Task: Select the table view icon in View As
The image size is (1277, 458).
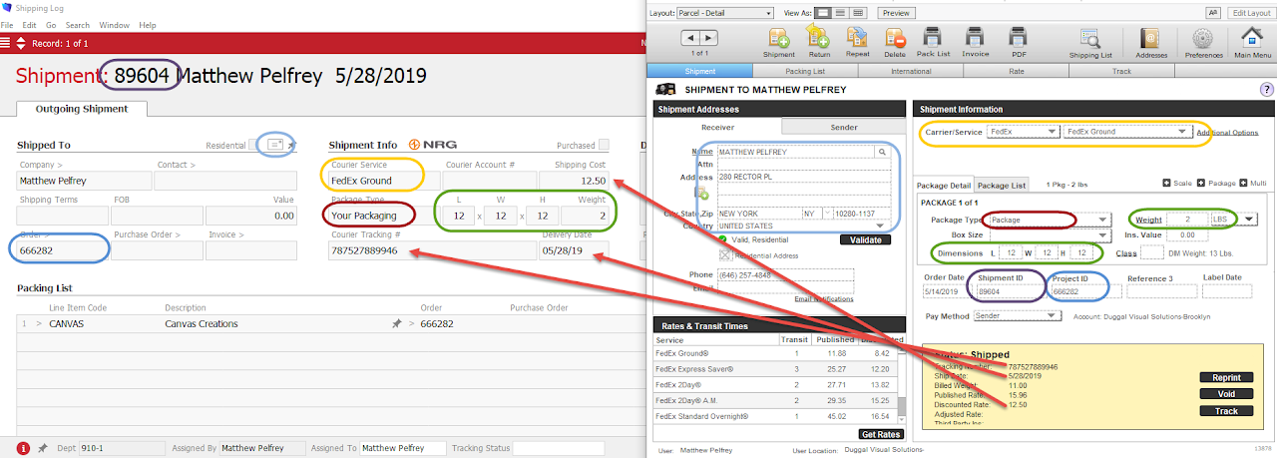Action: [858, 13]
